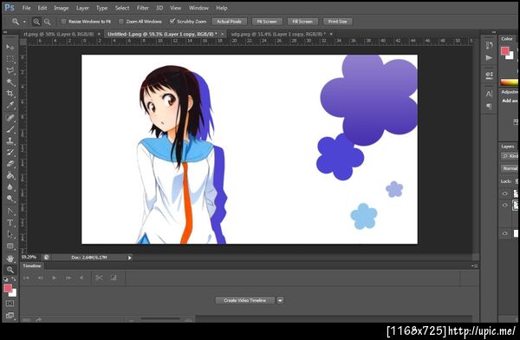Select the Paint Bucket tool
Screen dimensions: 520x340
[x=10, y=176]
